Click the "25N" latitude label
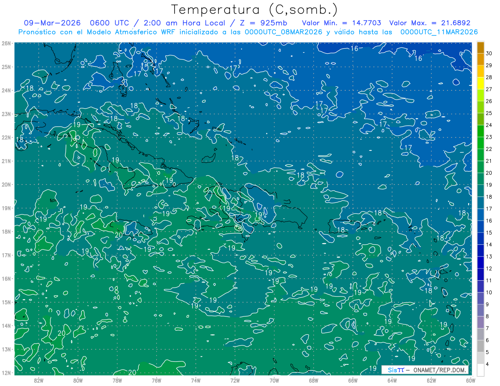The image size is (500, 386). 6,67
